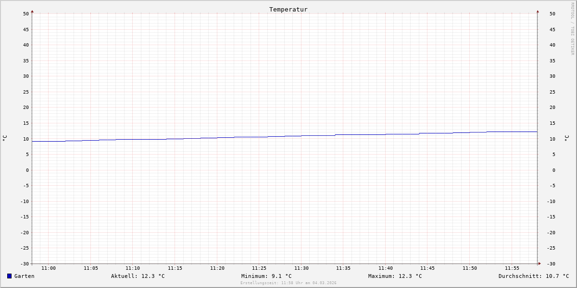Image resolution: width=577 pixels, height=288 pixels.
Task: Click the 11:55 time axis label
Action: [x=512, y=268]
